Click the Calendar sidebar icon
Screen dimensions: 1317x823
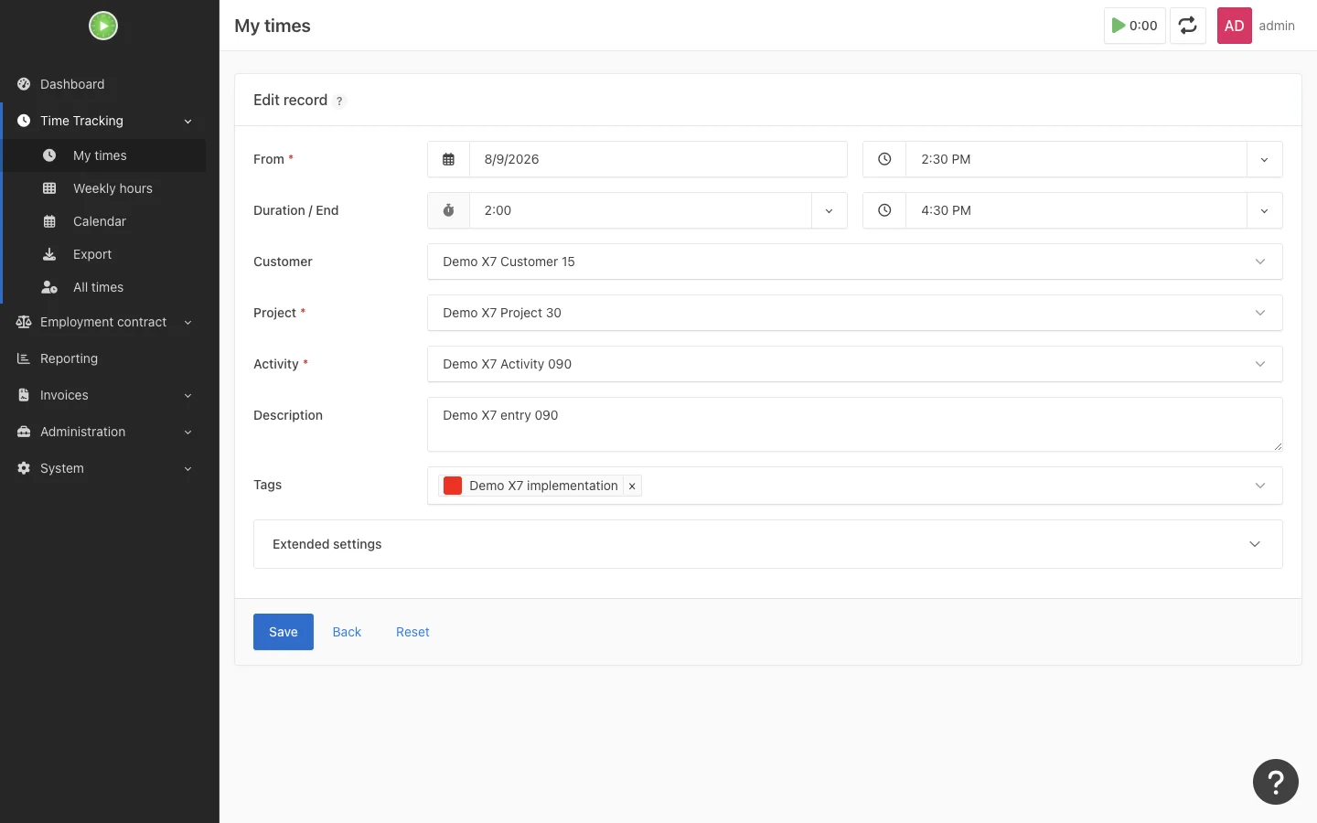click(x=49, y=221)
